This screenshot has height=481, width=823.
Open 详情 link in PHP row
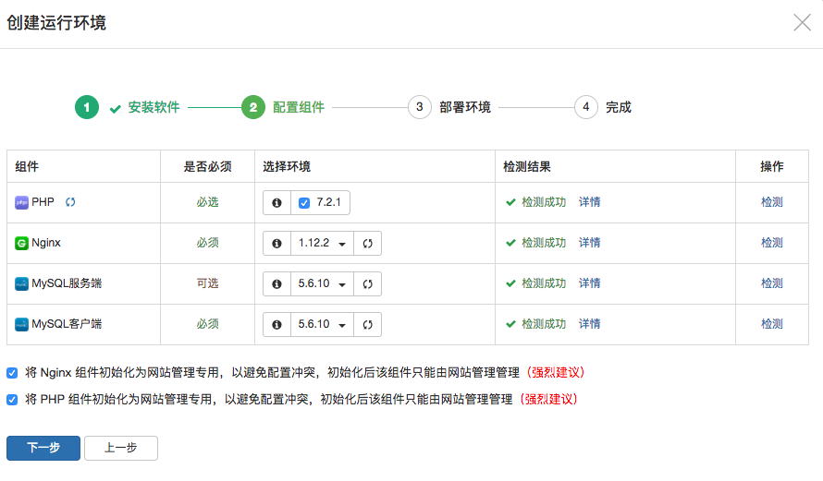click(589, 202)
